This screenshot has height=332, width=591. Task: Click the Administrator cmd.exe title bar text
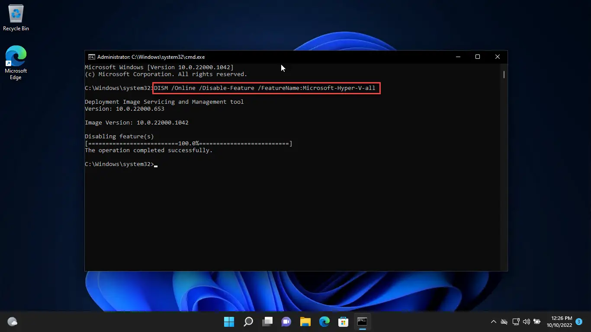(151, 57)
